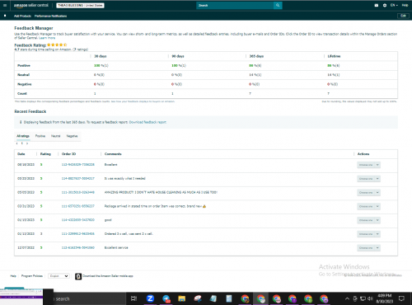Open File Explorer from the taskbar
The height and width of the screenshot is (305, 412).
click(x=181, y=298)
